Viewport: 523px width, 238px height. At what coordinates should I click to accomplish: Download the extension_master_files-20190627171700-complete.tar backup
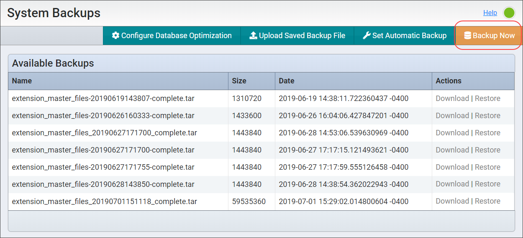[x=452, y=150]
